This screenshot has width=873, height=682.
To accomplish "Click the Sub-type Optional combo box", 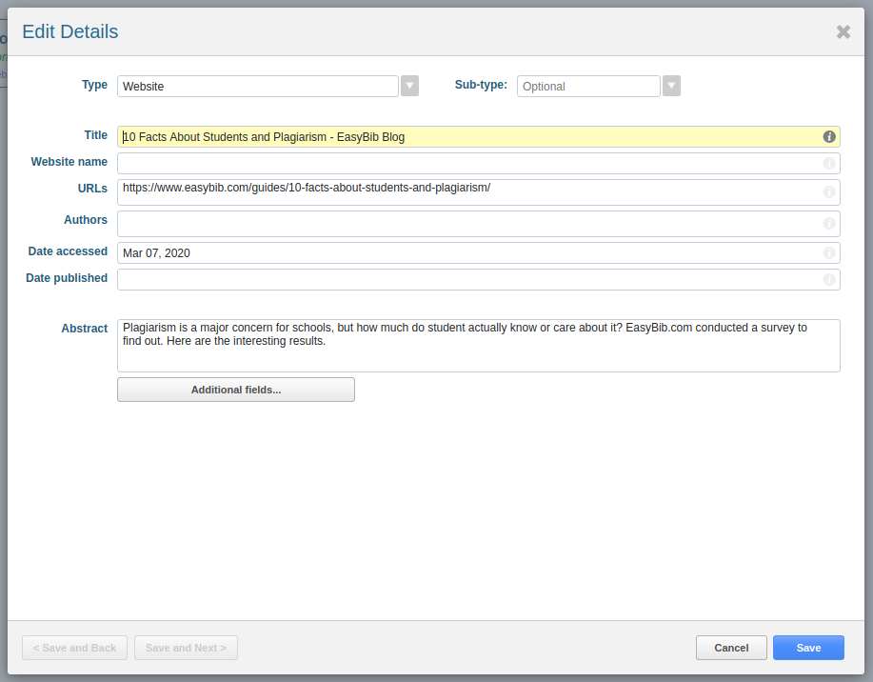I will tap(588, 87).
